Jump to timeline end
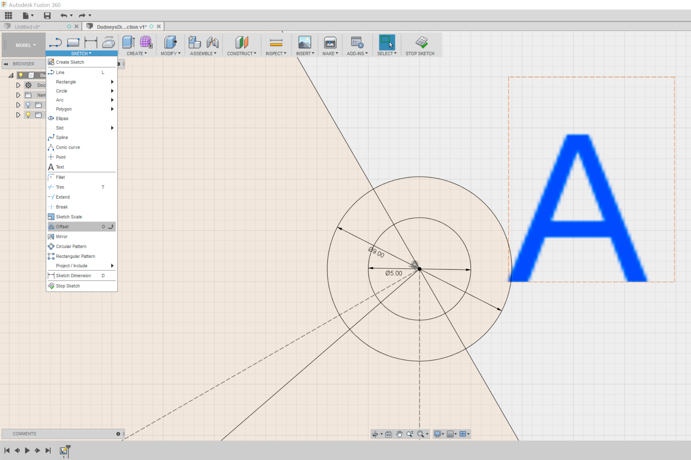691x460 pixels. tap(48, 450)
